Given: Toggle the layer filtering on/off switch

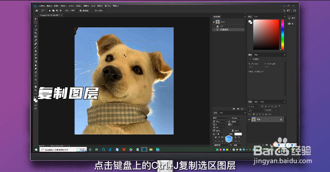Looking at the screenshot, I should tap(280, 106).
